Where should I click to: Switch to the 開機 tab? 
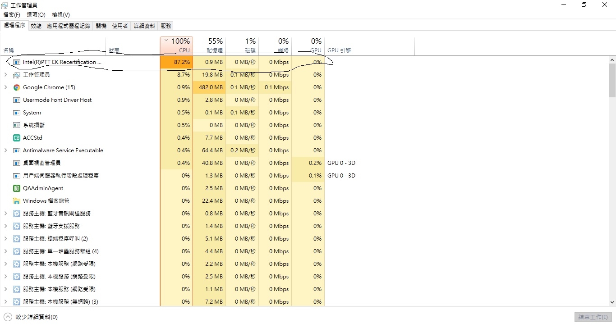(101, 26)
